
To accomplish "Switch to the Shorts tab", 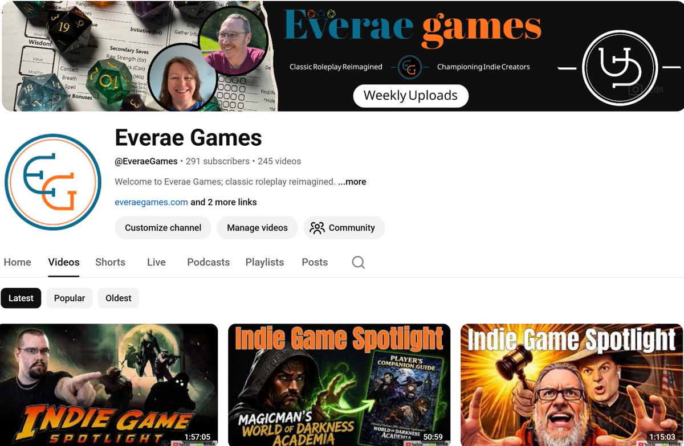I will (x=110, y=262).
